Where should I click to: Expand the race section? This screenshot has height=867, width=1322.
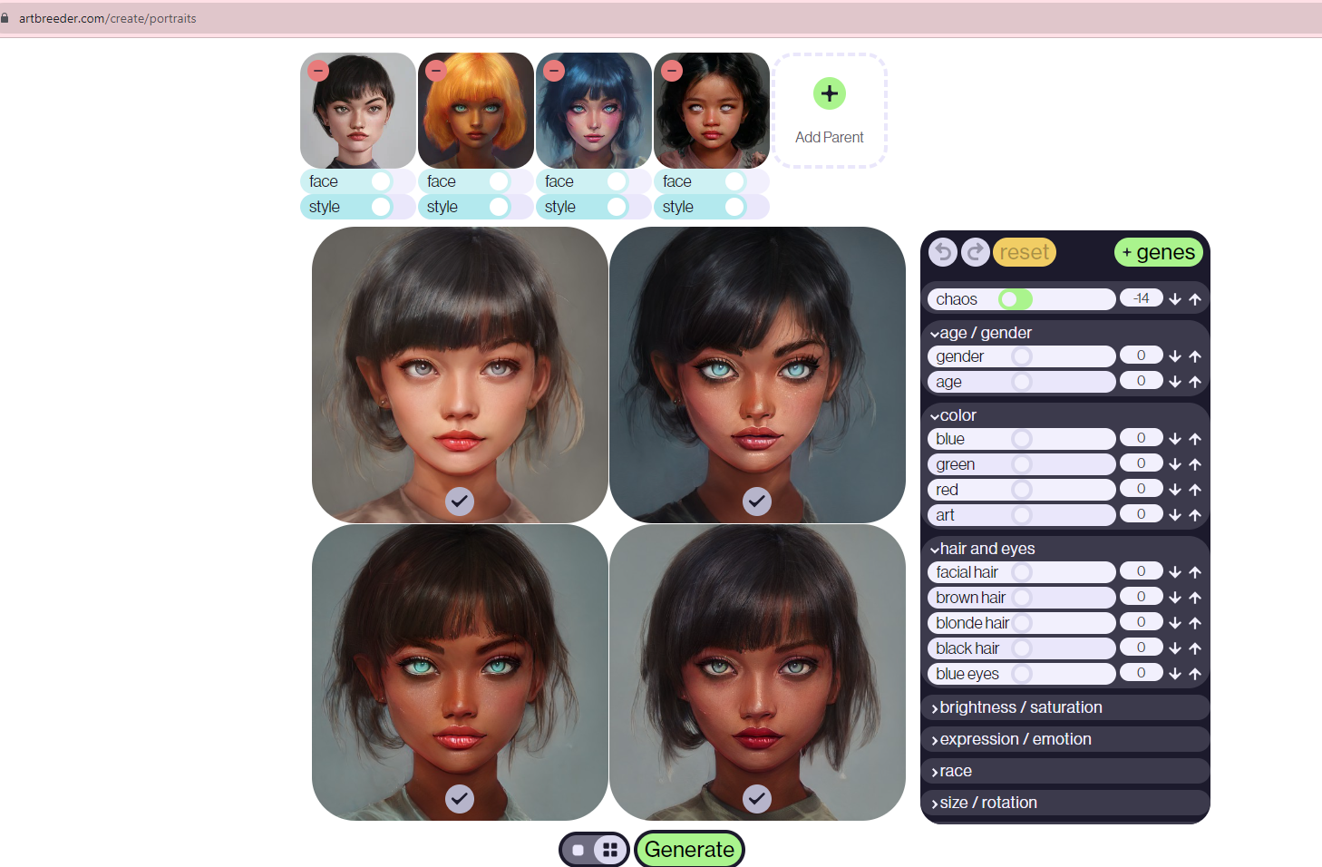pyautogui.click(x=1065, y=771)
